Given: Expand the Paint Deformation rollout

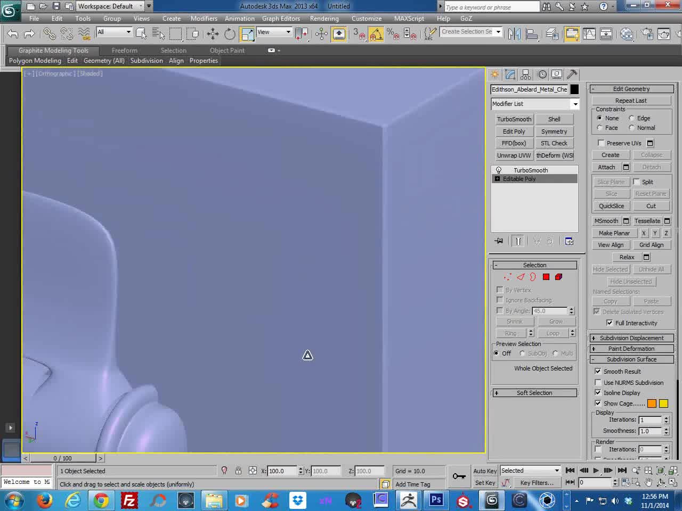Looking at the screenshot, I should point(631,349).
